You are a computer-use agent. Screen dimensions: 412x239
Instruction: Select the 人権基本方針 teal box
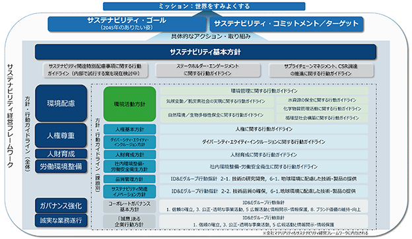tap(129, 129)
